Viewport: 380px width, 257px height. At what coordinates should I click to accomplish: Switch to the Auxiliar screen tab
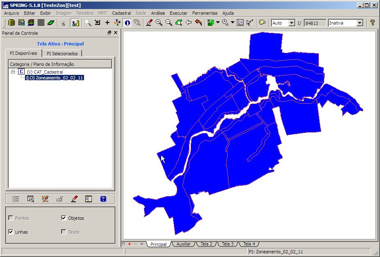[183, 244]
